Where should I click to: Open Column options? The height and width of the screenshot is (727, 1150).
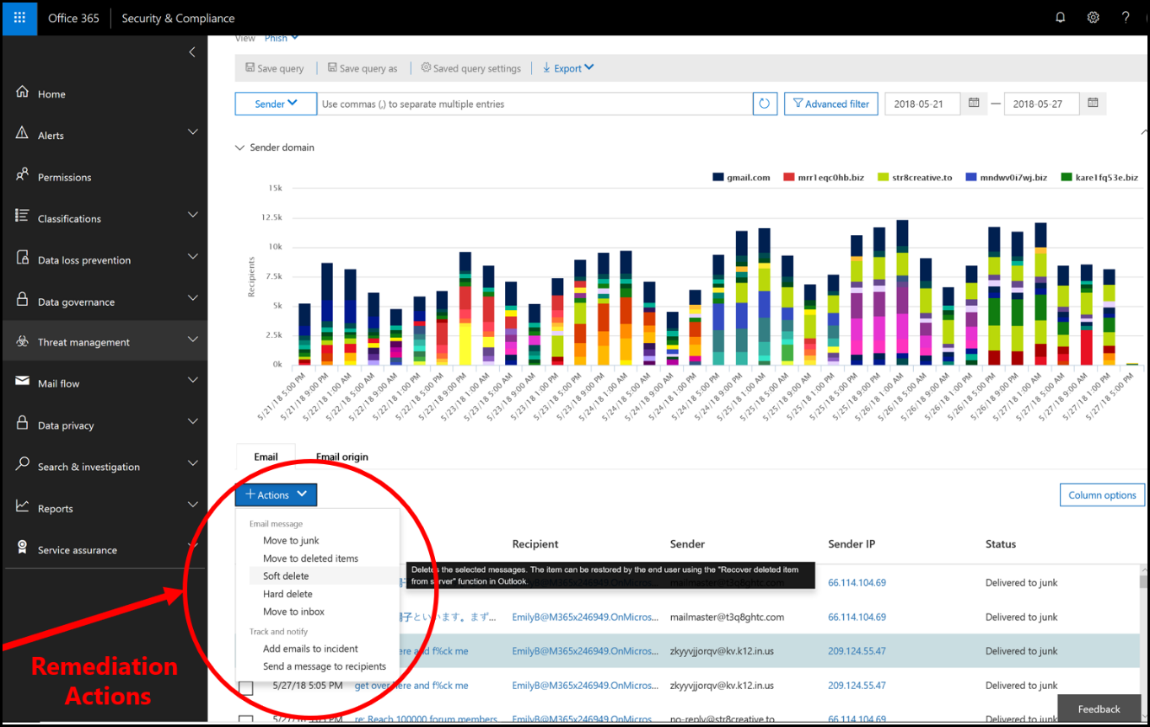1102,494
